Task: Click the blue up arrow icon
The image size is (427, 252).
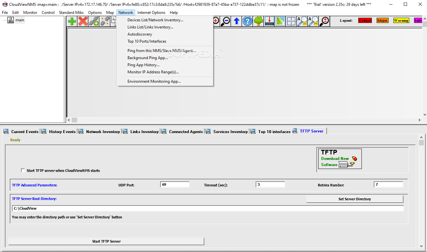Action: click(x=237, y=21)
